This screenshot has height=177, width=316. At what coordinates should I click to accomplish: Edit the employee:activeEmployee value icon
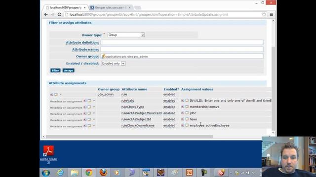point(187,125)
